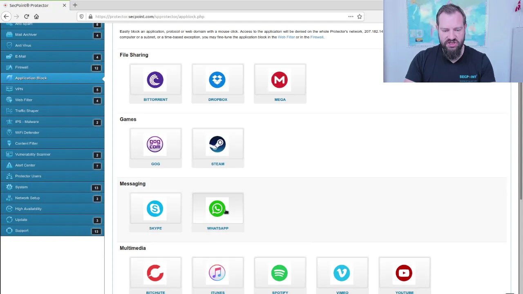Open Support sidebar section
Screen dimensions: 523x294
point(52,231)
